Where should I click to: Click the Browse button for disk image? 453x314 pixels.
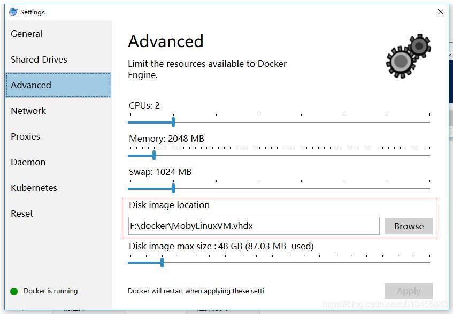408,226
